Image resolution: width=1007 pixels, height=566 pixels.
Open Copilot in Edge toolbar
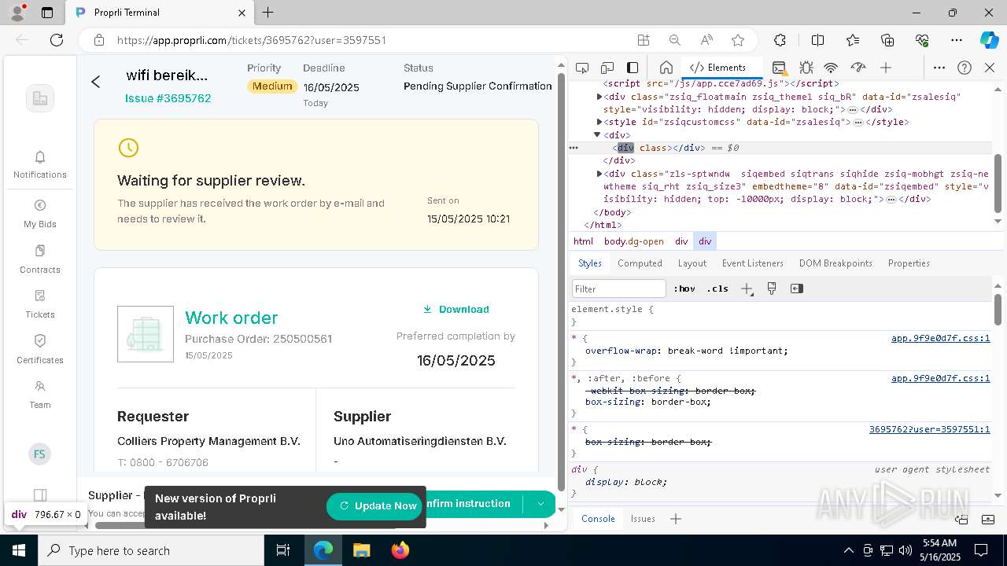click(x=989, y=40)
